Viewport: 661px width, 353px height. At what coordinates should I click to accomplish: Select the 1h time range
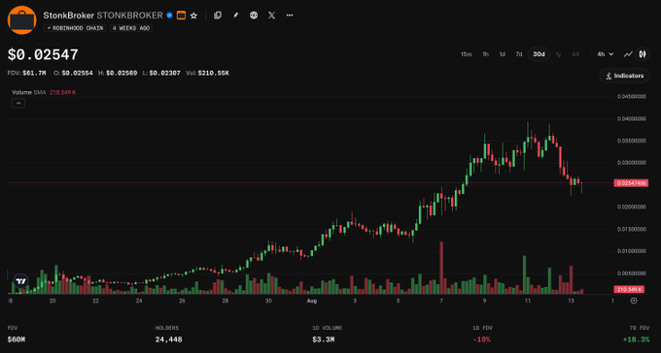pos(486,54)
